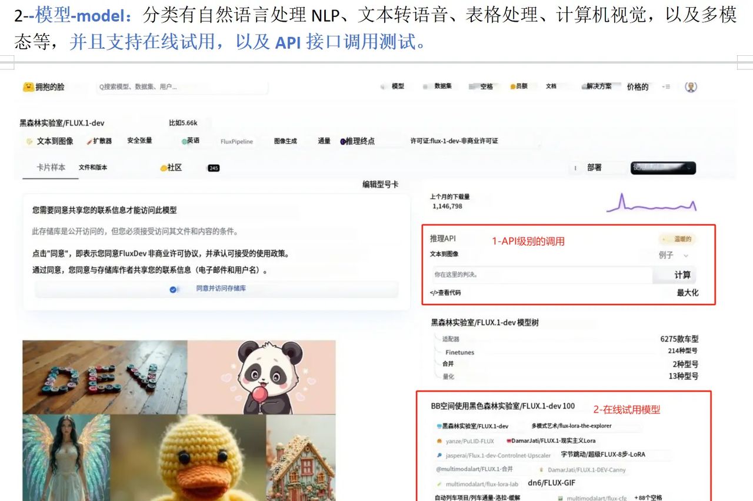
Task: Click the 文本到图像 tag icon
Action: pyautogui.click(x=29, y=142)
